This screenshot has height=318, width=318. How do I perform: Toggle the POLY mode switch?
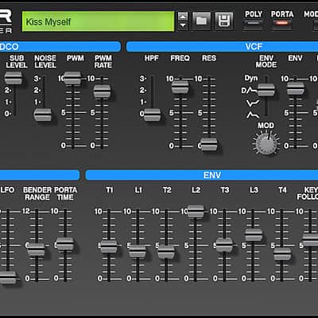(x=254, y=23)
